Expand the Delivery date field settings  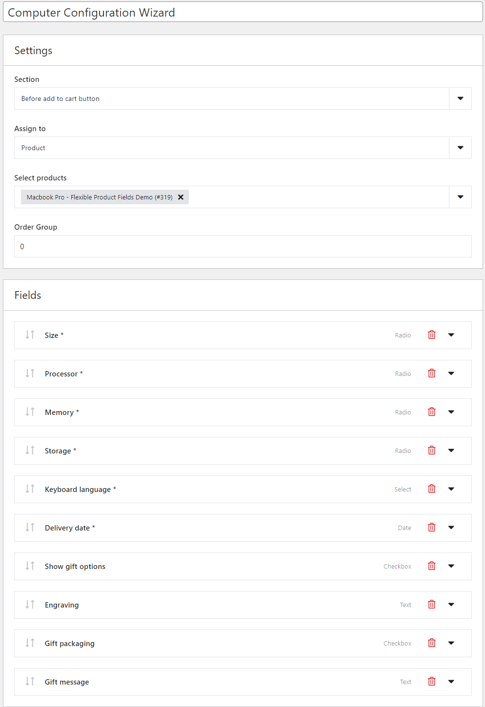click(451, 528)
